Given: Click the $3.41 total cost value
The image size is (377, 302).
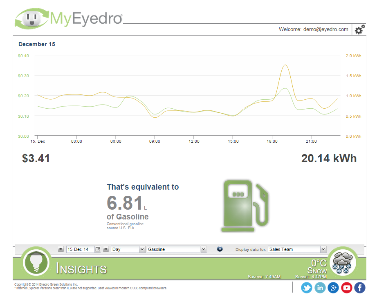Looking at the screenshot, I should click(x=36, y=159).
